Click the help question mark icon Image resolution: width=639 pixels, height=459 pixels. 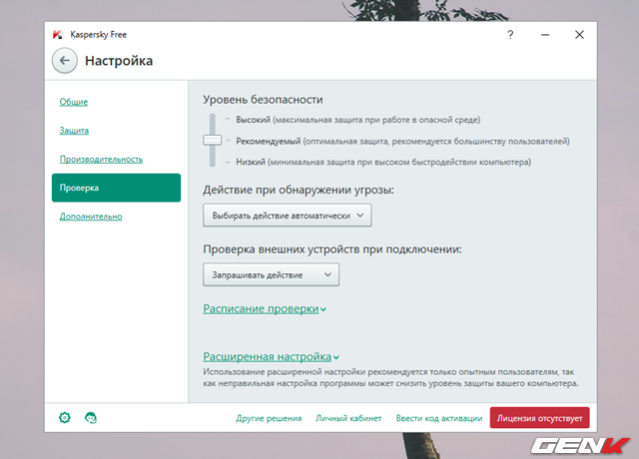click(x=510, y=34)
